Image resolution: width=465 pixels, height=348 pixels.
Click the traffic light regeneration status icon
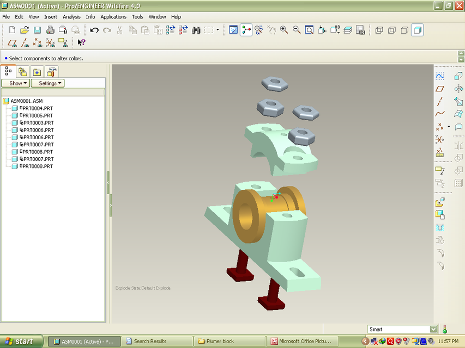tap(444, 329)
